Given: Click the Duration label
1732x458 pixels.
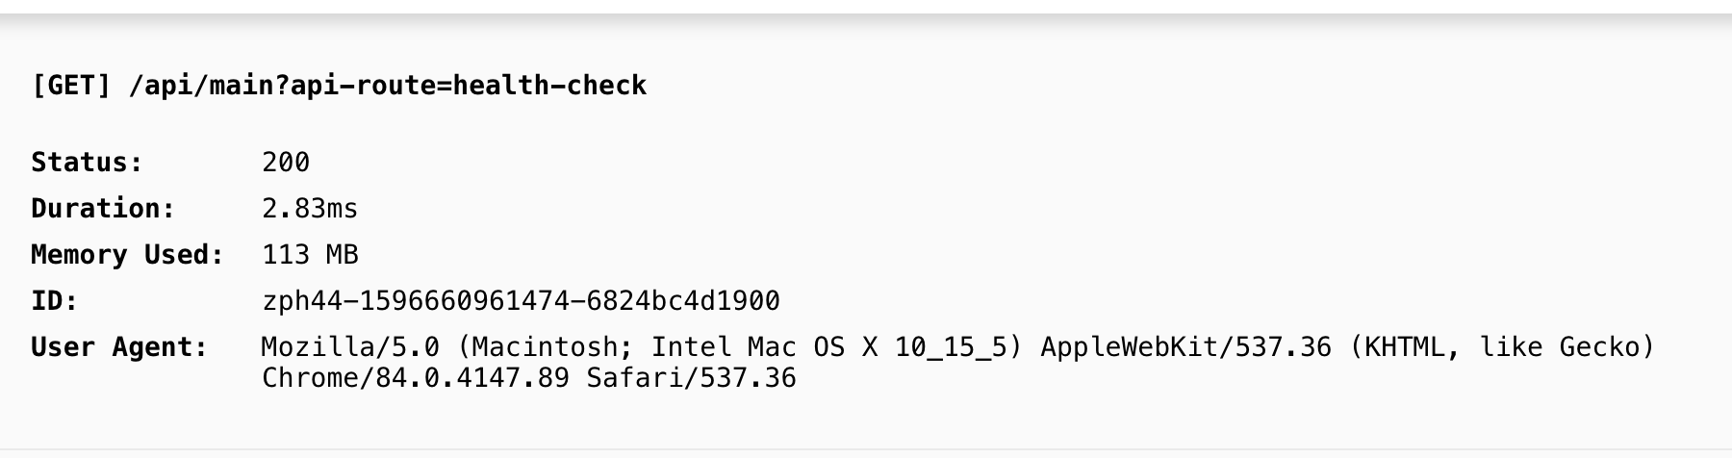Looking at the screenshot, I should point(103,208).
